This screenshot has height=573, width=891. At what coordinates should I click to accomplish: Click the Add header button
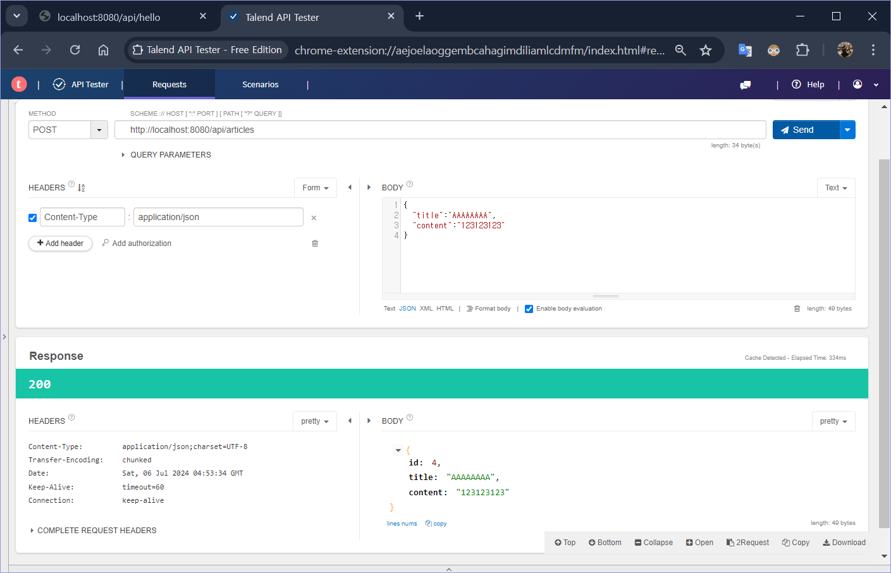(60, 243)
